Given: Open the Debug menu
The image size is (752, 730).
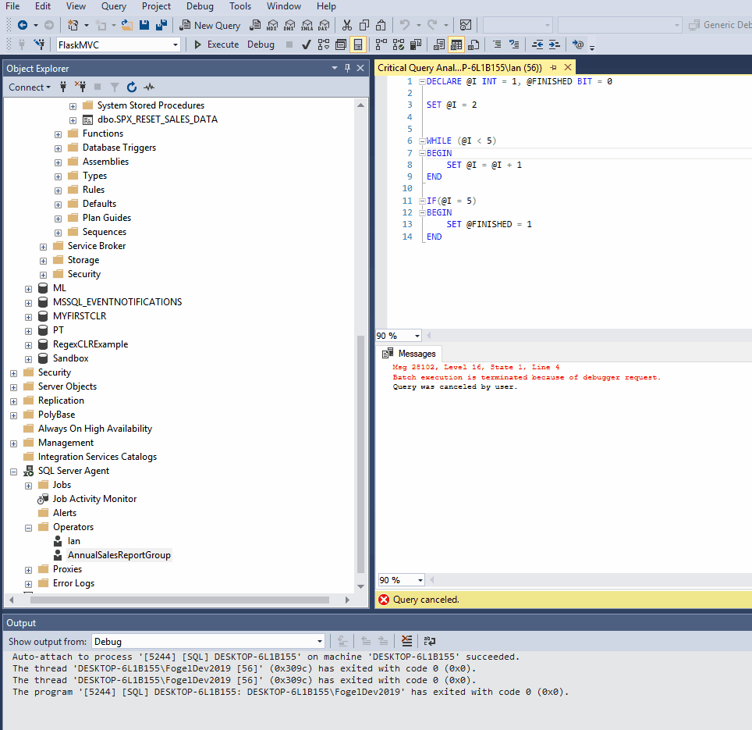Looking at the screenshot, I should coord(200,6).
